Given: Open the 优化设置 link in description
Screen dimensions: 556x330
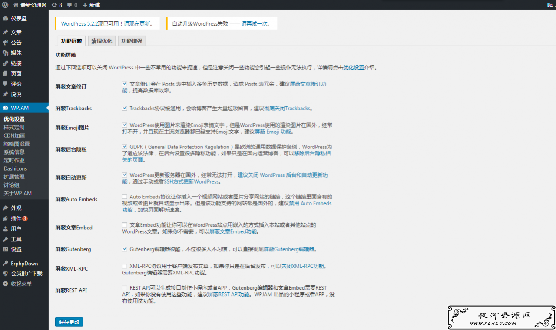Looking at the screenshot, I should (354, 68).
